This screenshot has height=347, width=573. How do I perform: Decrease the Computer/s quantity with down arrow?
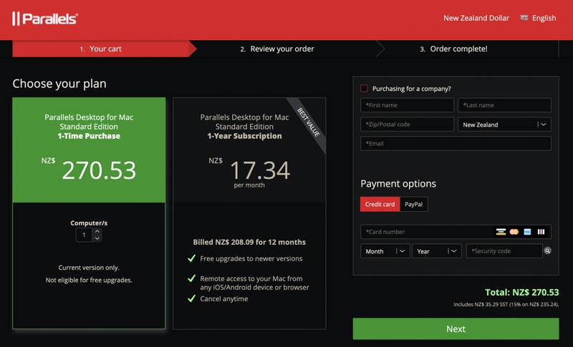click(97, 238)
